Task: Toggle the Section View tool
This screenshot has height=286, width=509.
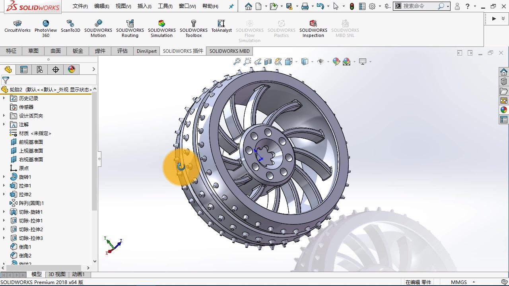Action: pos(268,62)
